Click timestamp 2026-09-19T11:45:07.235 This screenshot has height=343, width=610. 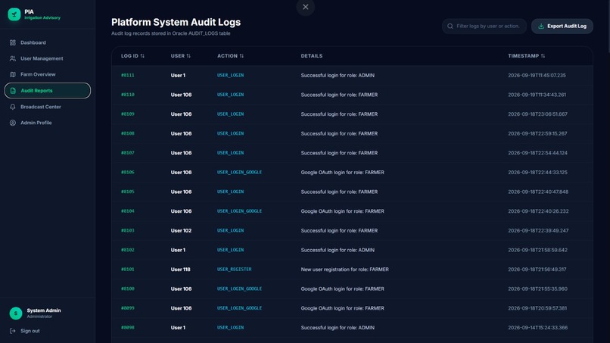[x=537, y=76]
